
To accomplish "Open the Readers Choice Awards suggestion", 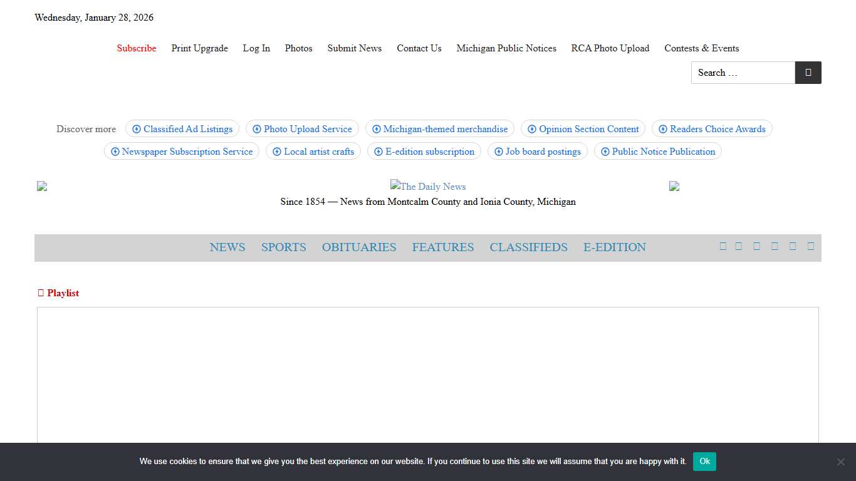I will 712,129.
